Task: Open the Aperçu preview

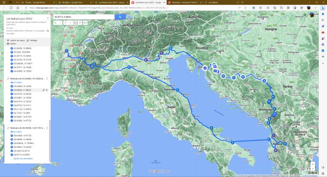Action: click(x=12, y=44)
